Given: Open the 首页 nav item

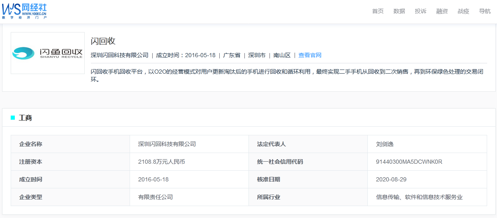Looking at the screenshot, I should pos(378,11).
